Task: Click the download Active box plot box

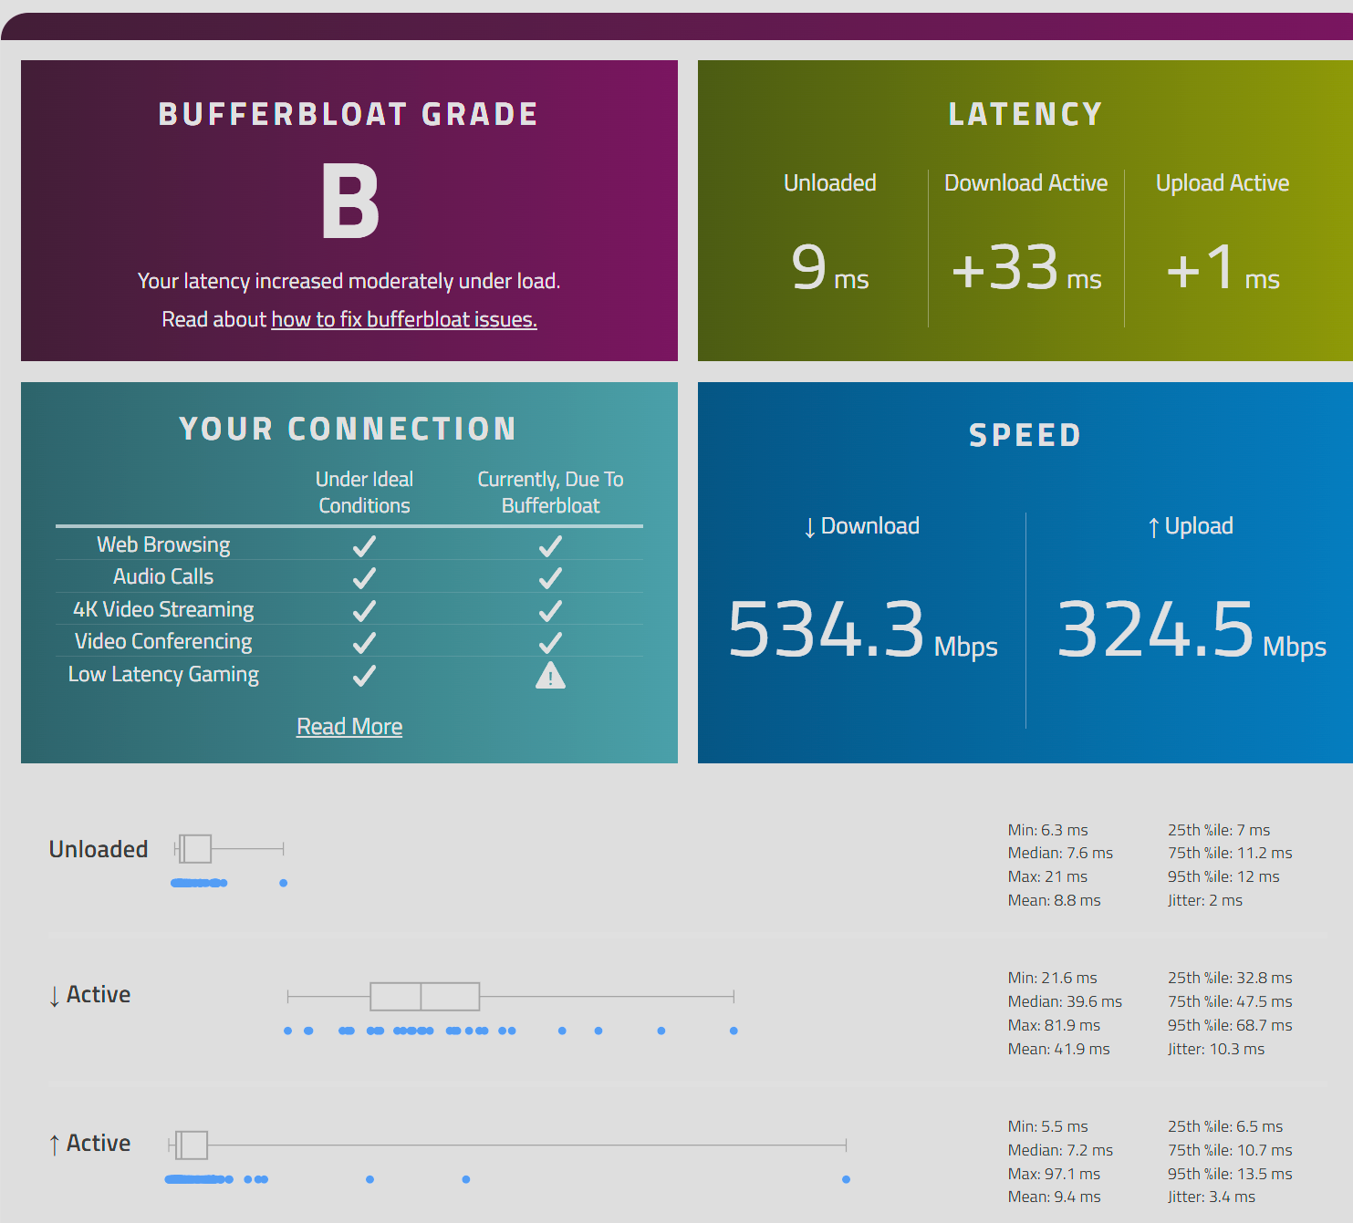Action: click(x=425, y=997)
